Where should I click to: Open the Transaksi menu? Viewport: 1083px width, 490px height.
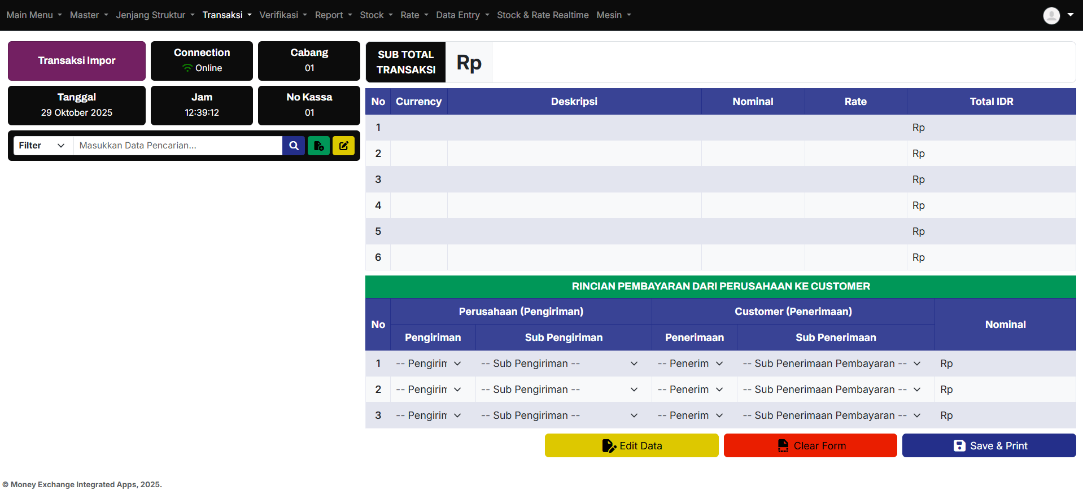point(226,15)
